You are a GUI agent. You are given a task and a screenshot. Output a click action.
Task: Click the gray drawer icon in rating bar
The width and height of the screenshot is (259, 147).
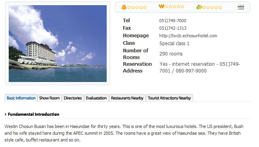(x=241, y=7)
